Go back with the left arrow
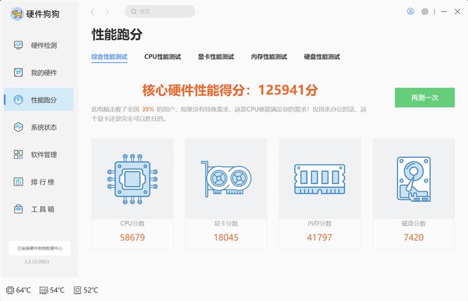The height and width of the screenshot is (301, 468). pyautogui.click(x=92, y=12)
